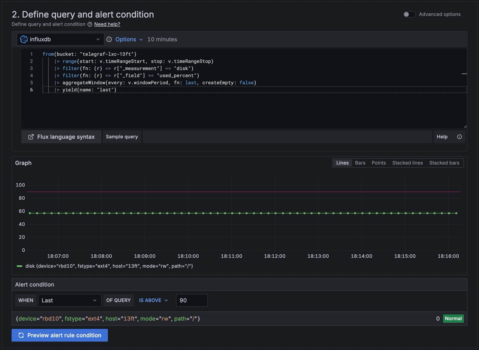Click the threshold value field showing 90
This screenshot has height=350, width=479.
[x=191, y=300]
